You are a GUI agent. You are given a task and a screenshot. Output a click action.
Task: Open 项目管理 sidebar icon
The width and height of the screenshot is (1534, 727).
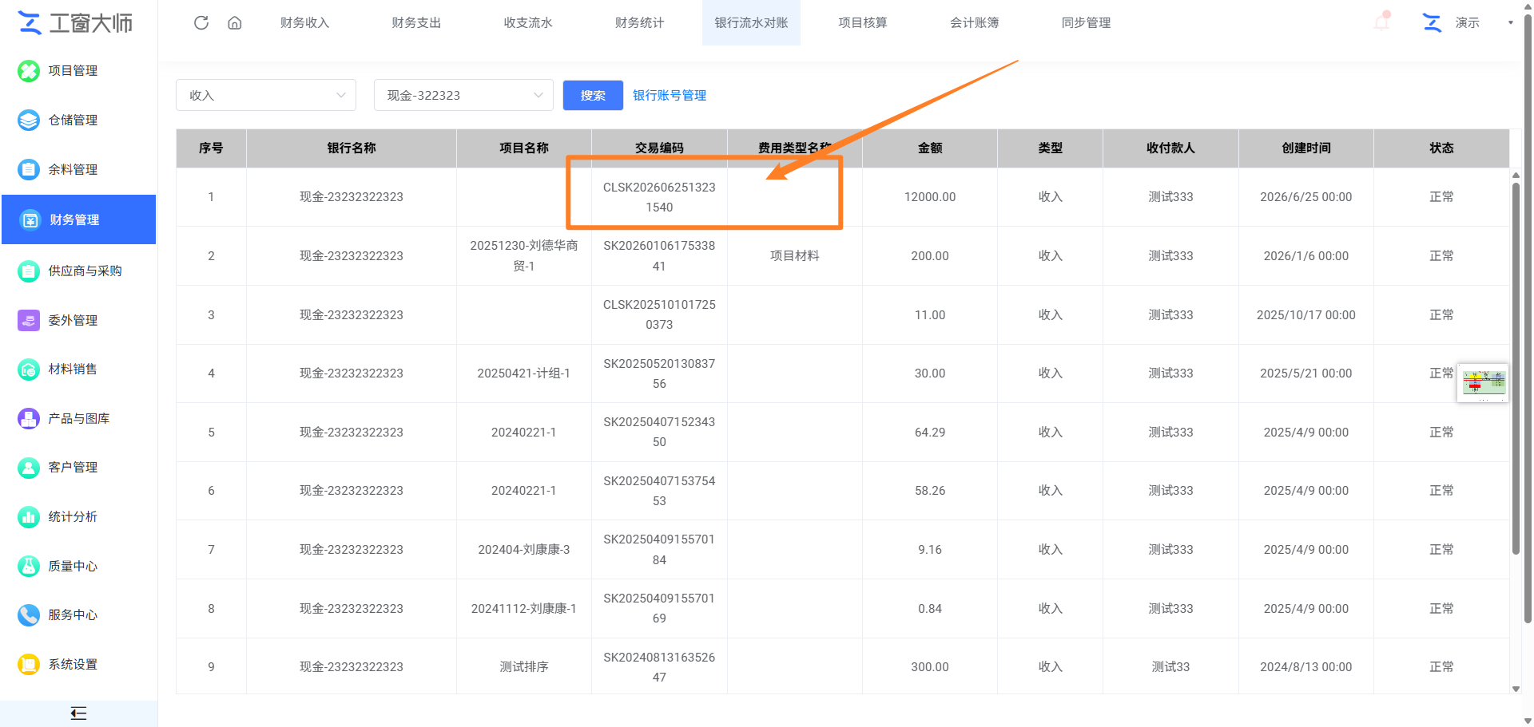[x=29, y=71]
